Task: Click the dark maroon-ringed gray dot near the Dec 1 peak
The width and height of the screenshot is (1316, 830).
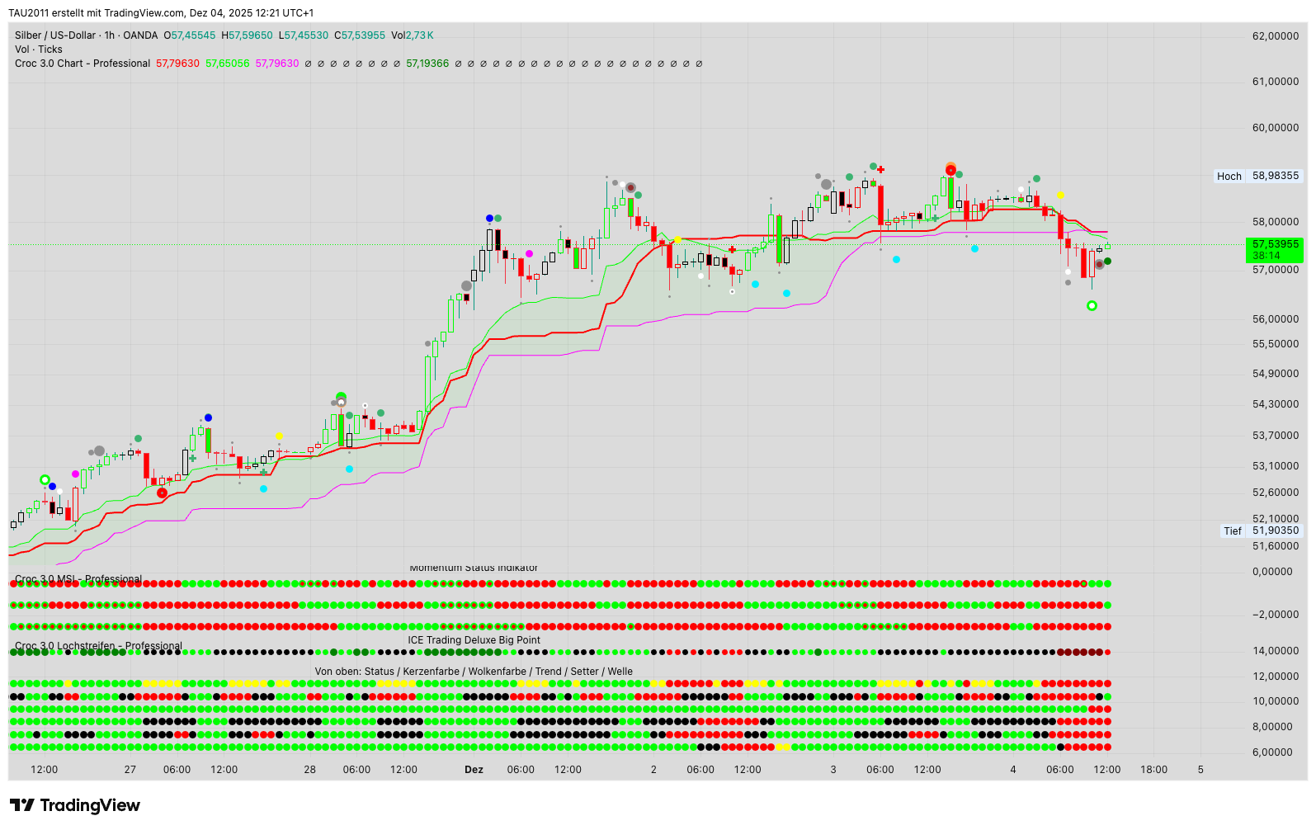Action: (x=630, y=188)
